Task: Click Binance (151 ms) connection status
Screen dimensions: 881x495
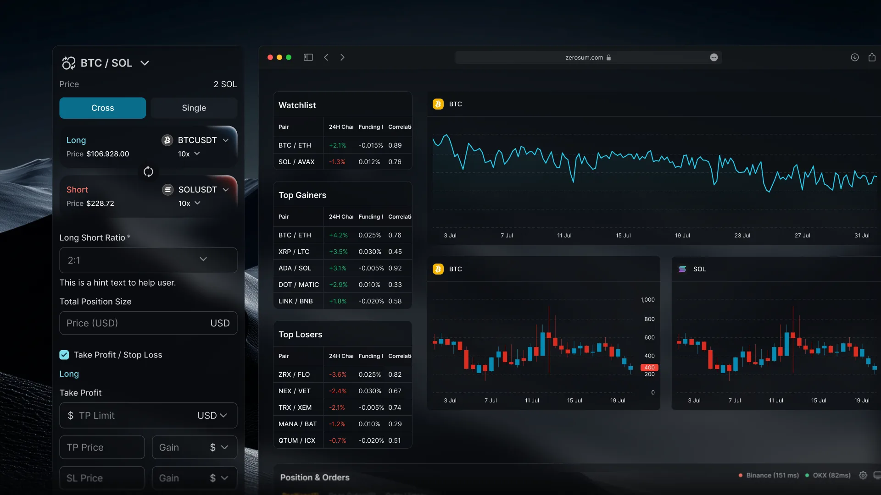Action: tap(769, 475)
